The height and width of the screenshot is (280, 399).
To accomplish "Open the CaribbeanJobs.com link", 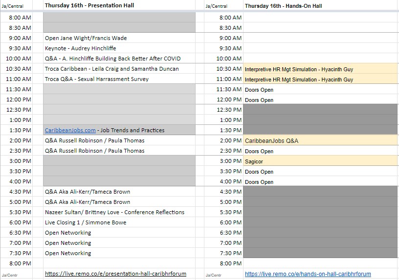I will (x=70, y=130).
